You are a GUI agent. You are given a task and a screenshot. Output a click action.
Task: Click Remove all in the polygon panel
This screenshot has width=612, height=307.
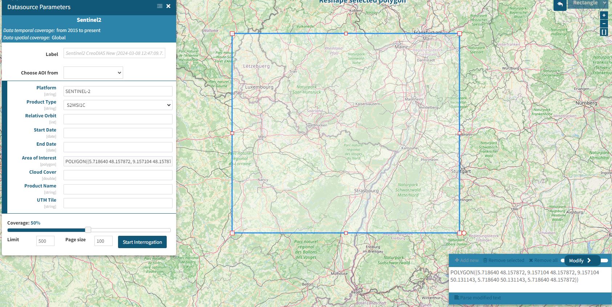[543, 260]
